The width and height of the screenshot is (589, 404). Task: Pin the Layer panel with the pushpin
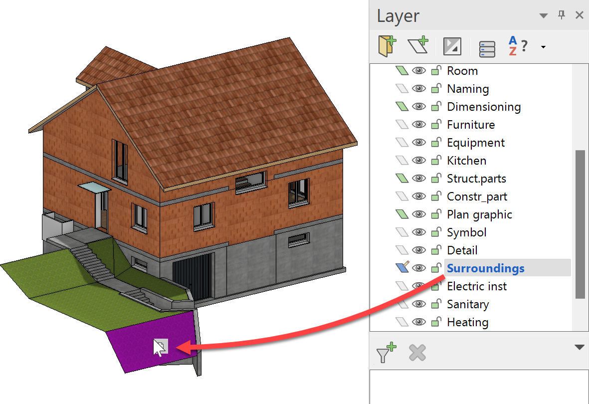point(562,15)
